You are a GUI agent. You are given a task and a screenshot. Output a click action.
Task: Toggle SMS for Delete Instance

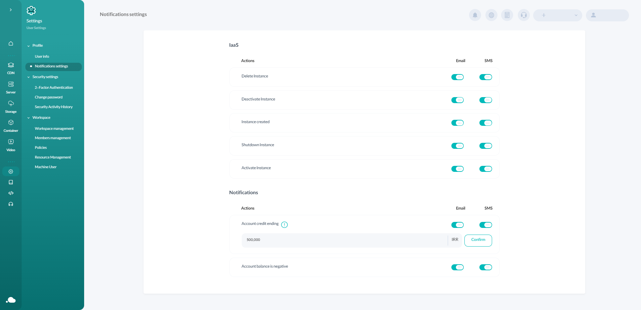point(486,77)
